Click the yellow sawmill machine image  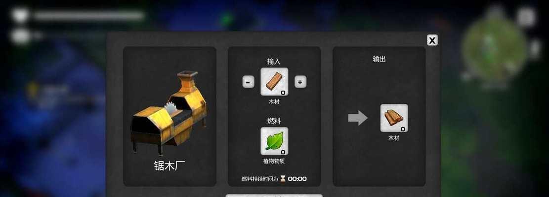[x=169, y=112]
